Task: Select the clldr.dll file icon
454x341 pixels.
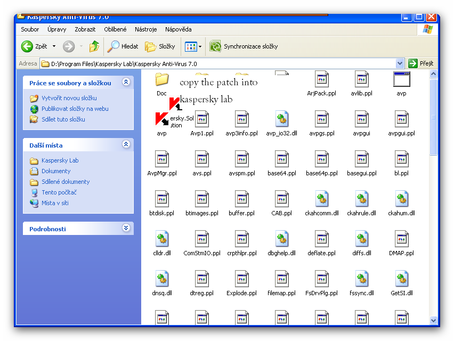Action: tap(162, 239)
